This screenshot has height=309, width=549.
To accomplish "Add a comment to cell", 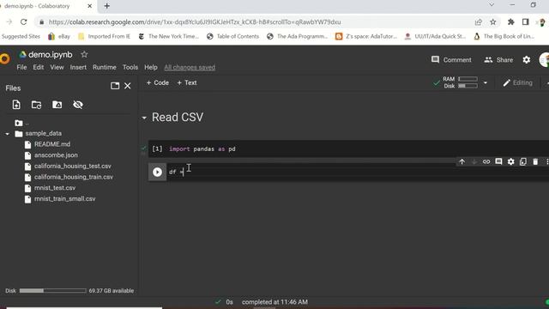I will pos(498,161).
